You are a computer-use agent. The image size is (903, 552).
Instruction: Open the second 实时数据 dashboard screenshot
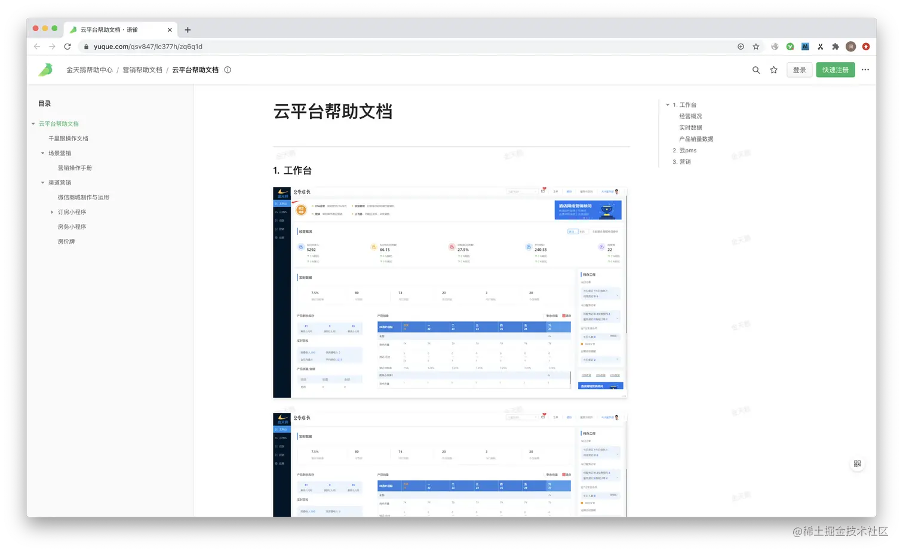tap(450, 464)
